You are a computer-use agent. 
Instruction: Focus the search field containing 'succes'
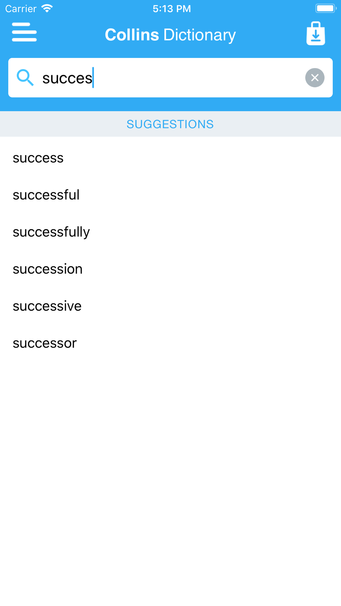tap(170, 78)
